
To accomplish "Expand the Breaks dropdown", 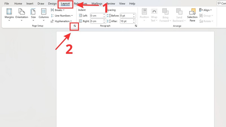I will (58, 10).
